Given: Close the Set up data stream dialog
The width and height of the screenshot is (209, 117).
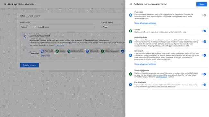Looking at the screenshot, I should 5,4.
